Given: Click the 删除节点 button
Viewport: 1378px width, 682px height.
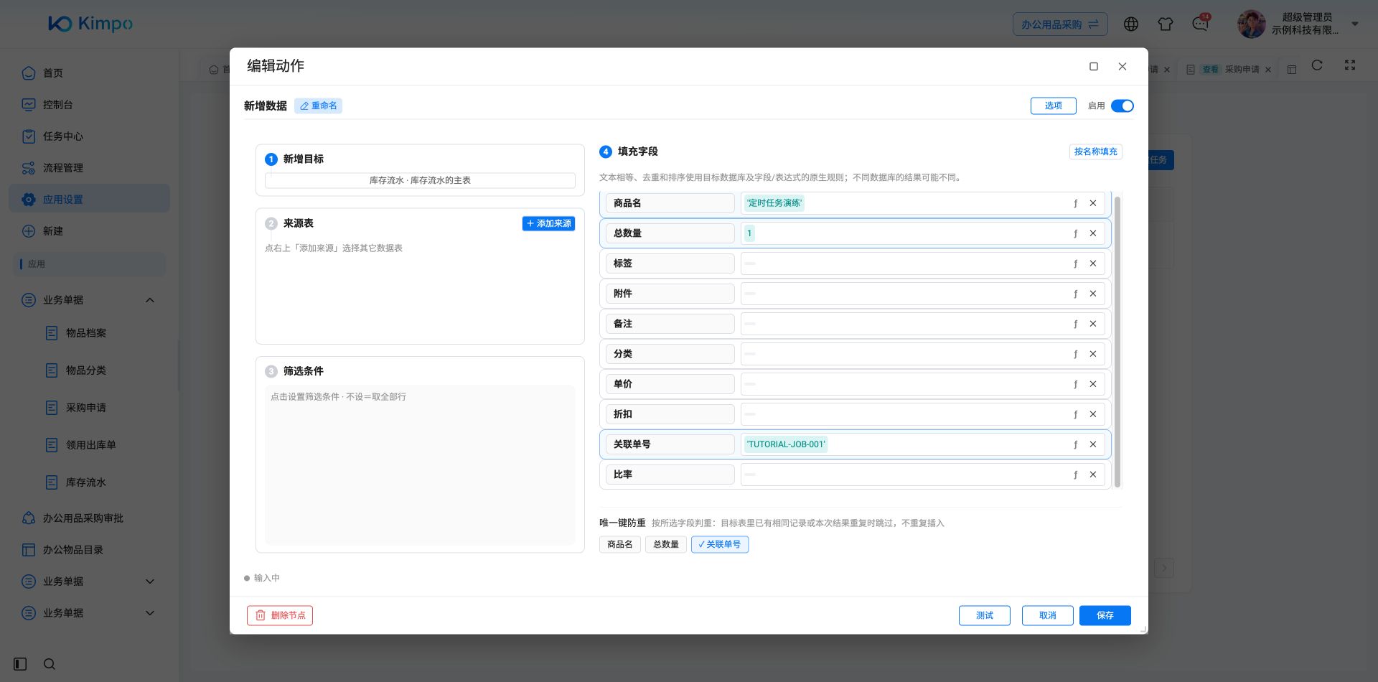Looking at the screenshot, I should [280, 616].
